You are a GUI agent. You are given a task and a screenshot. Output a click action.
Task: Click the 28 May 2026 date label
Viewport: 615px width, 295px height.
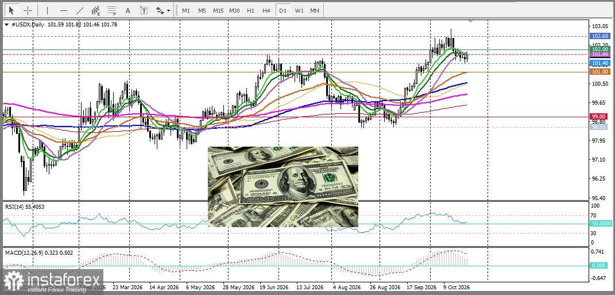239,287
